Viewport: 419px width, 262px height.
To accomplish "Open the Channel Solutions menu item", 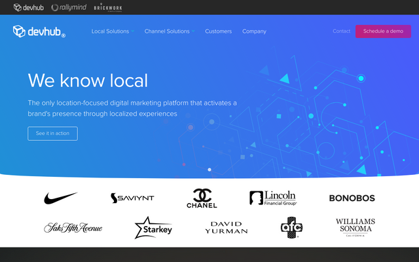I will [167, 31].
